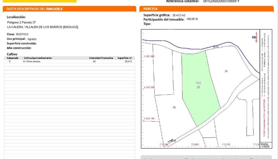
Task: Click the 9003 road label on map
Action: (x=216, y=47)
